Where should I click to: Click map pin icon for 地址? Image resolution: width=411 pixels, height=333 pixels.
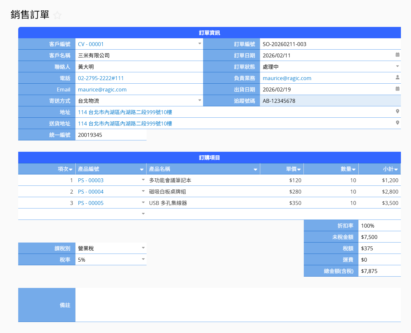point(397,112)
